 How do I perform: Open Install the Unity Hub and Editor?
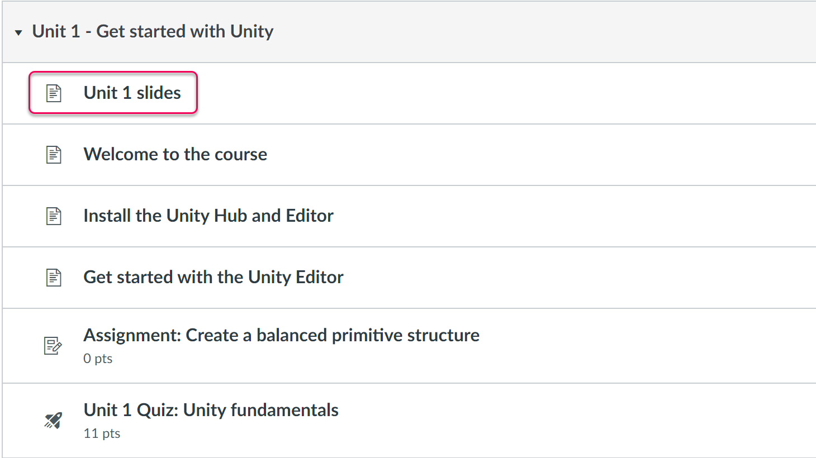[x=208, y=216]
